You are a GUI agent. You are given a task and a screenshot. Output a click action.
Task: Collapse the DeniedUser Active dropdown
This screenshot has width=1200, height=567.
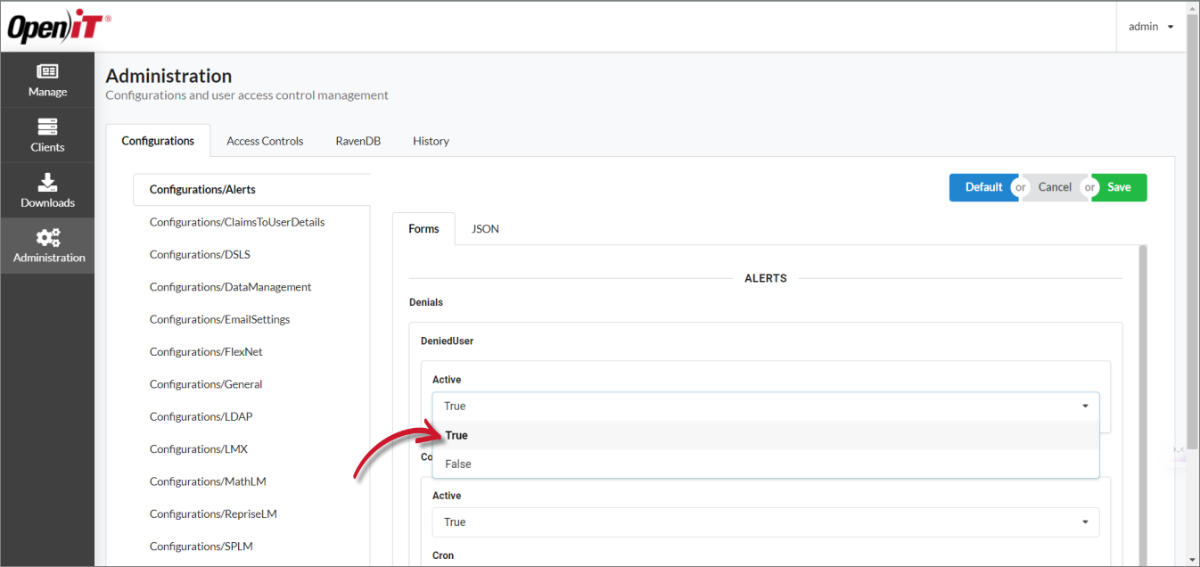tap(766, 407)
